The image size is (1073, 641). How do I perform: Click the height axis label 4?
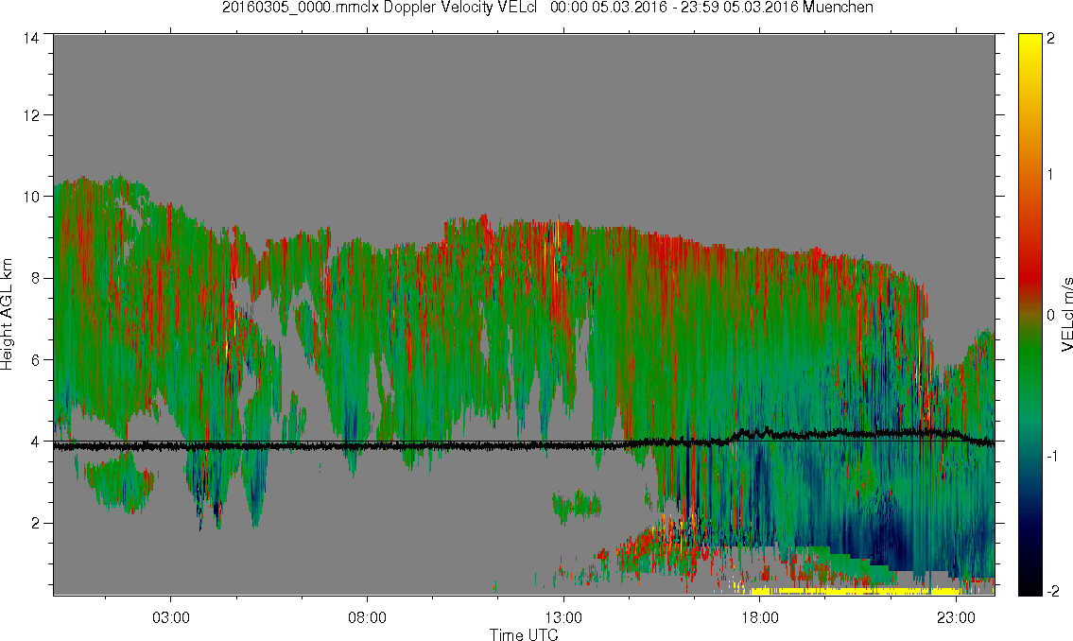[35, 442]
